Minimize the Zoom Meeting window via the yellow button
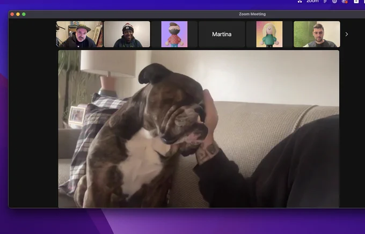 pos(18,14)
